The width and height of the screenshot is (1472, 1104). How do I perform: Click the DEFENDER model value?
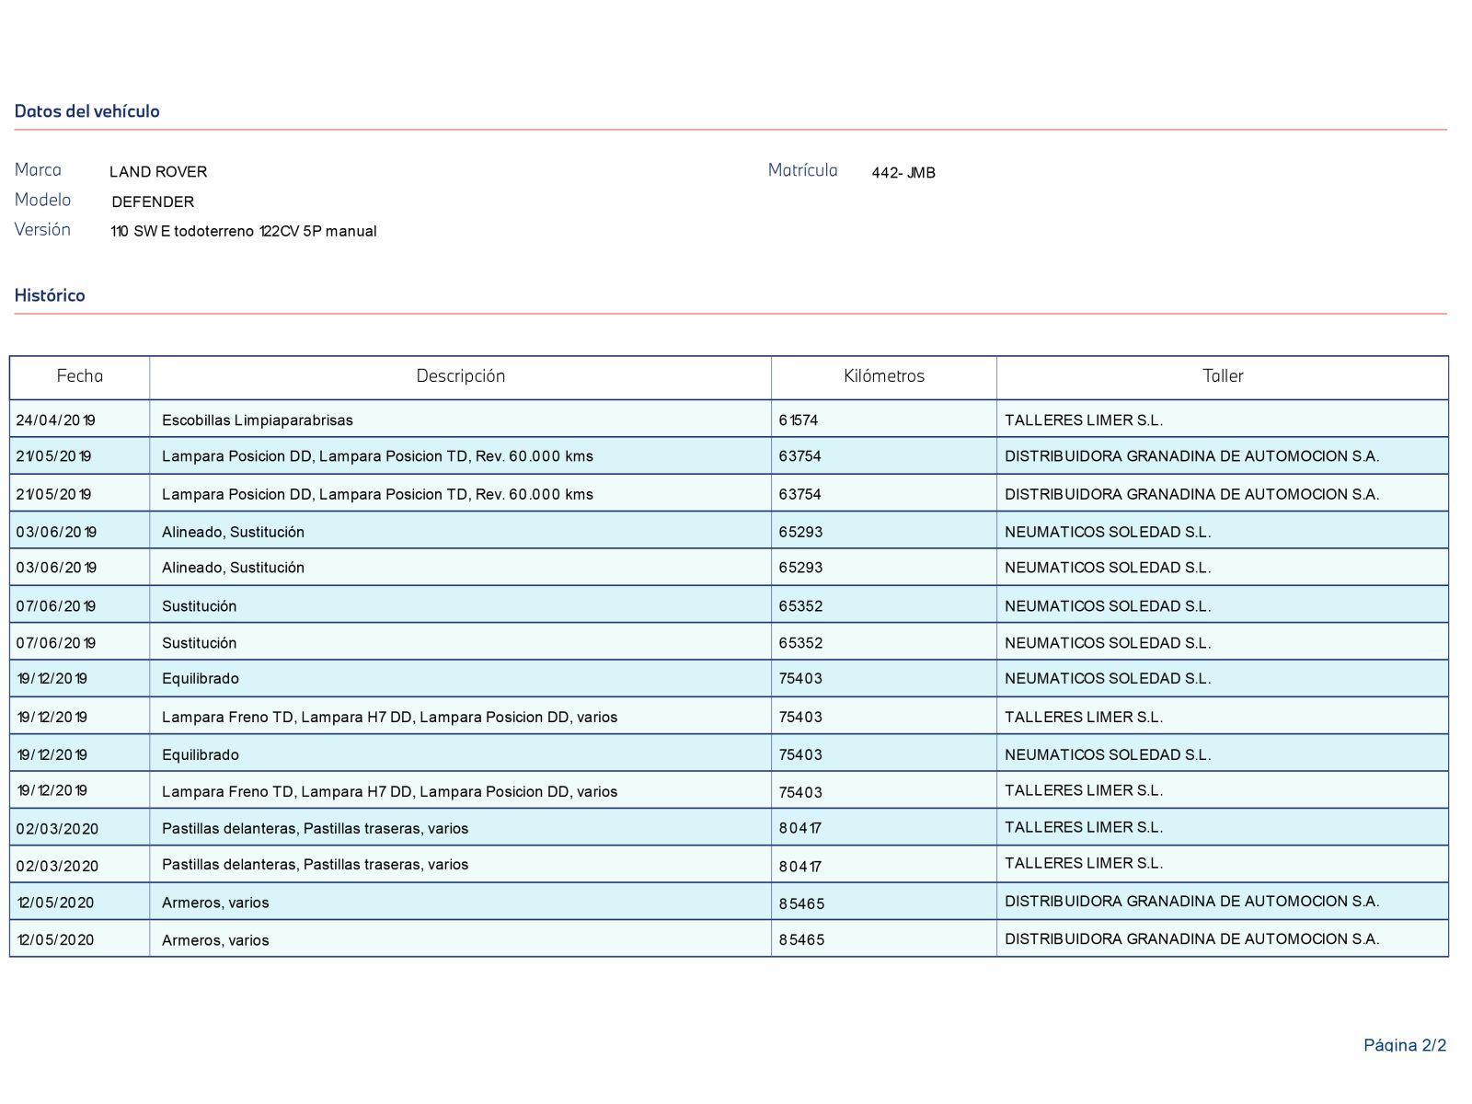pyautogui.click(x=153, y=201)
